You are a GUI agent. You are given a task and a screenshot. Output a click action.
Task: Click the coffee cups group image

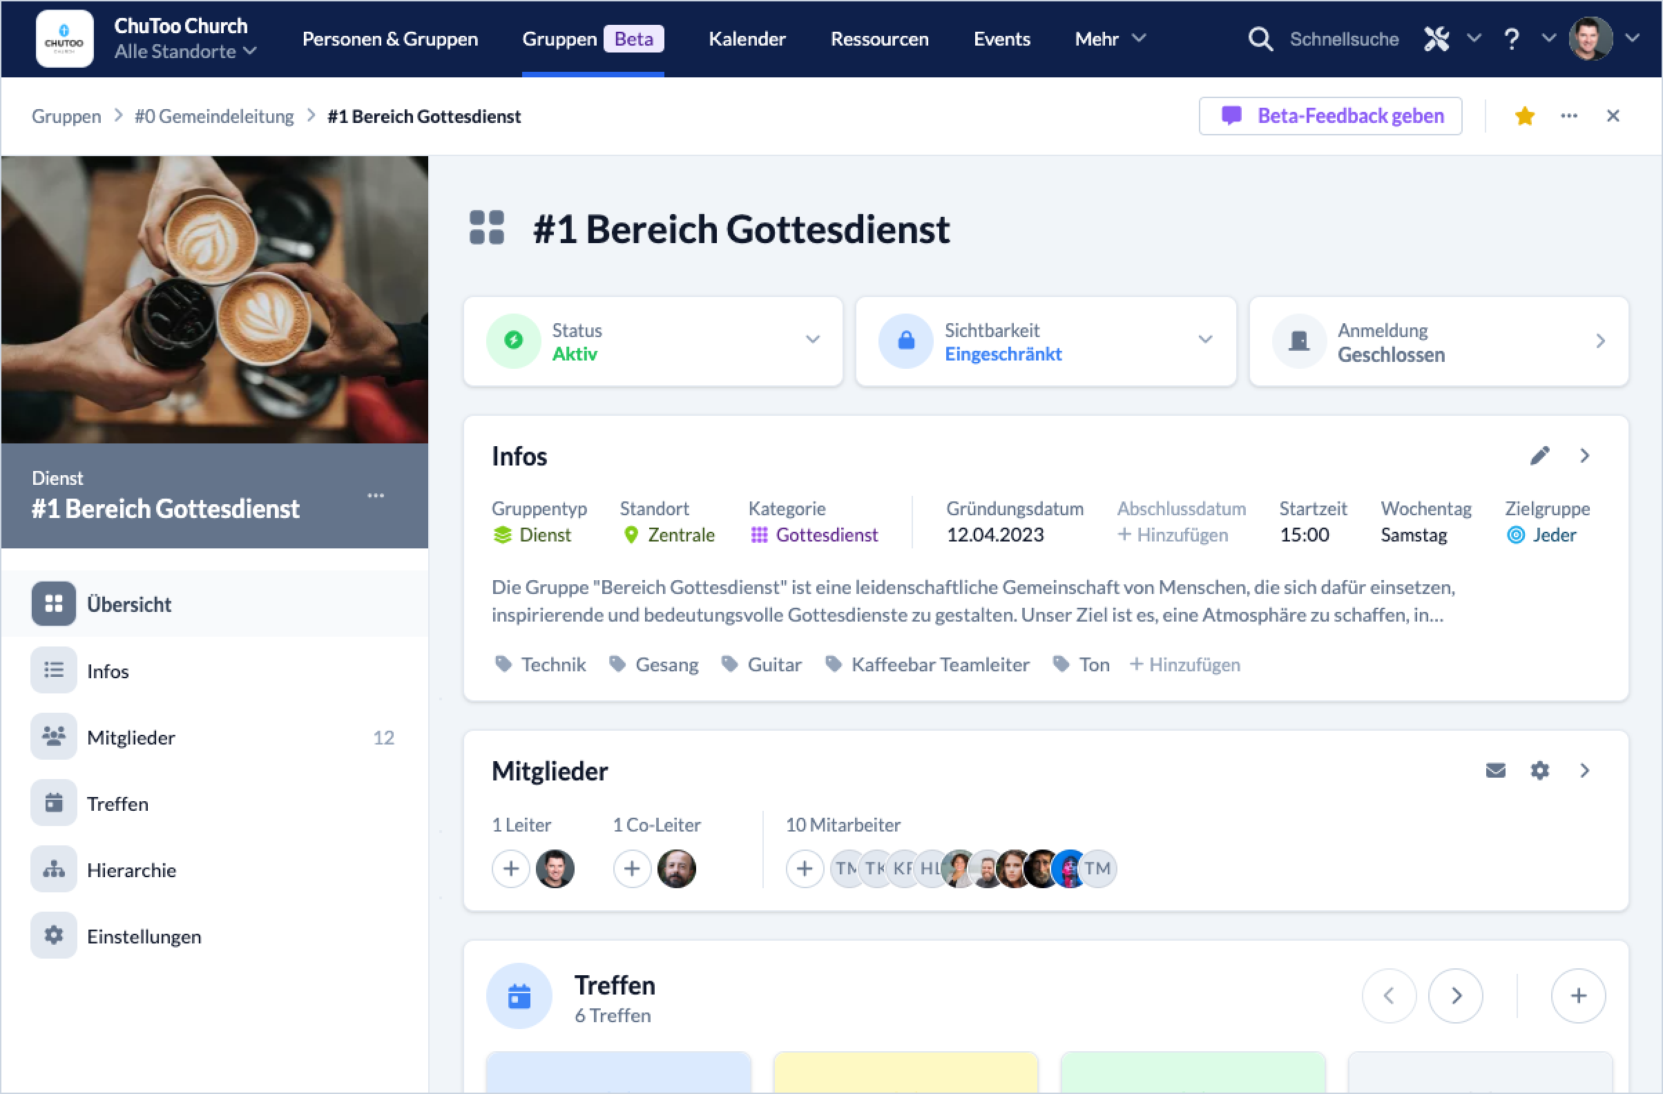click(215, 299)
